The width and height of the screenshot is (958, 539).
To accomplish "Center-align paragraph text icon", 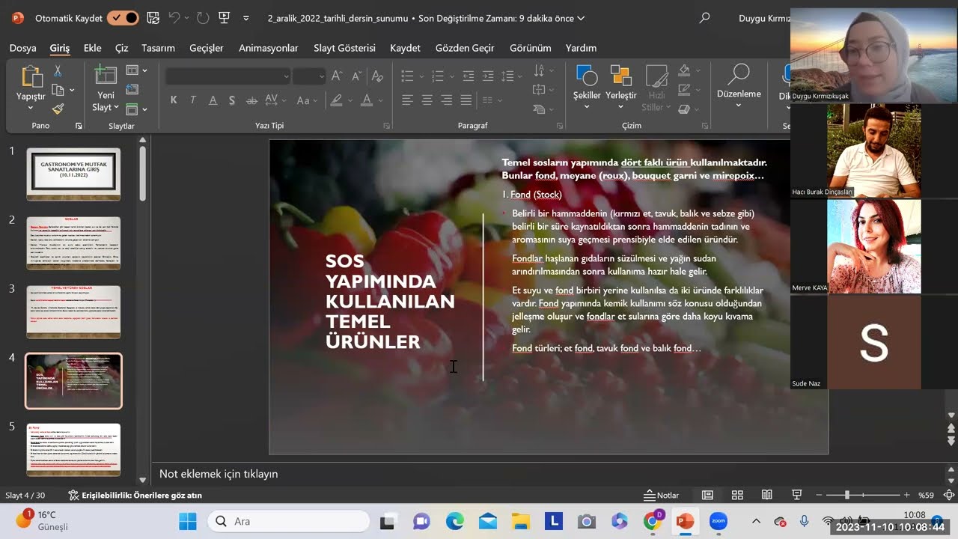I will (x=427, y=100).
